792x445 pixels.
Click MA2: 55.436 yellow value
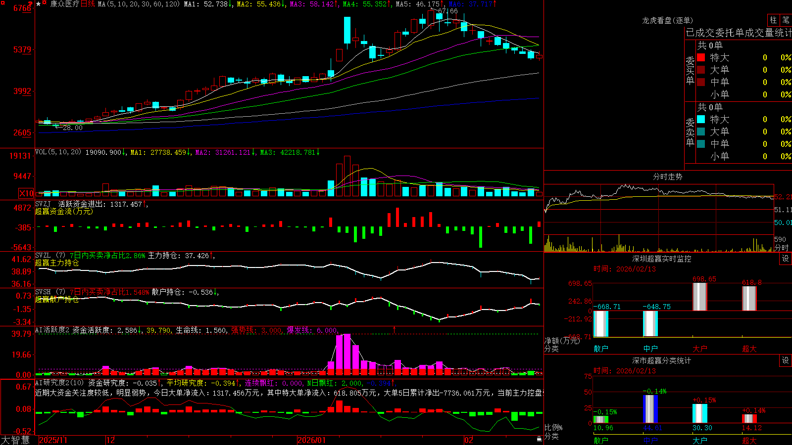[x=259, y=4]
